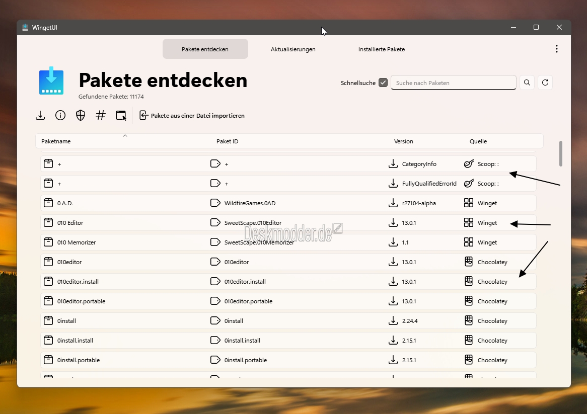Sort by Paketname column header
Viewport: 587px width, 414px height.
pos(56,141)
